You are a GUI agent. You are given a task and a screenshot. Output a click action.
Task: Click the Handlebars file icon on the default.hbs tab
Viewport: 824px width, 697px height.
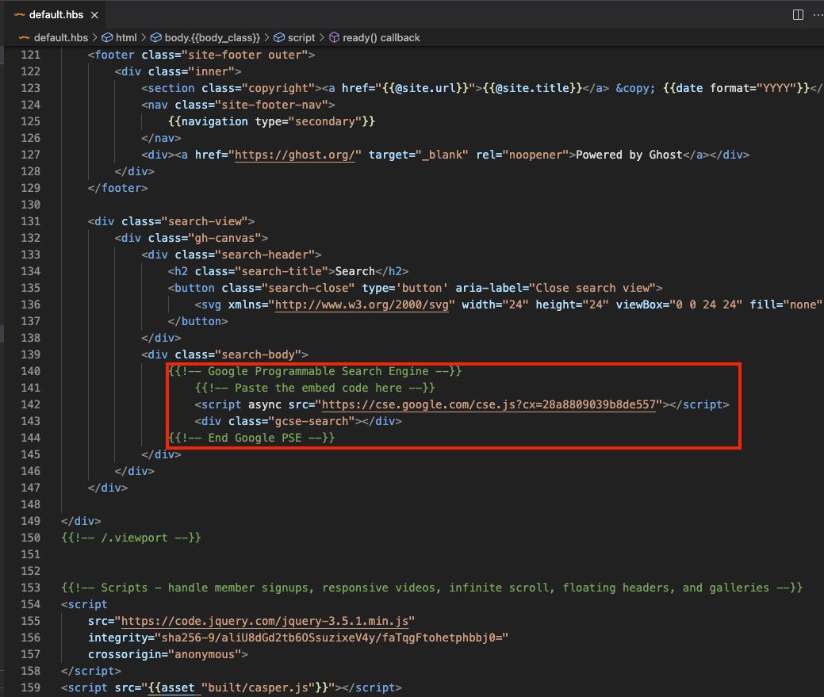click(20, 15)
